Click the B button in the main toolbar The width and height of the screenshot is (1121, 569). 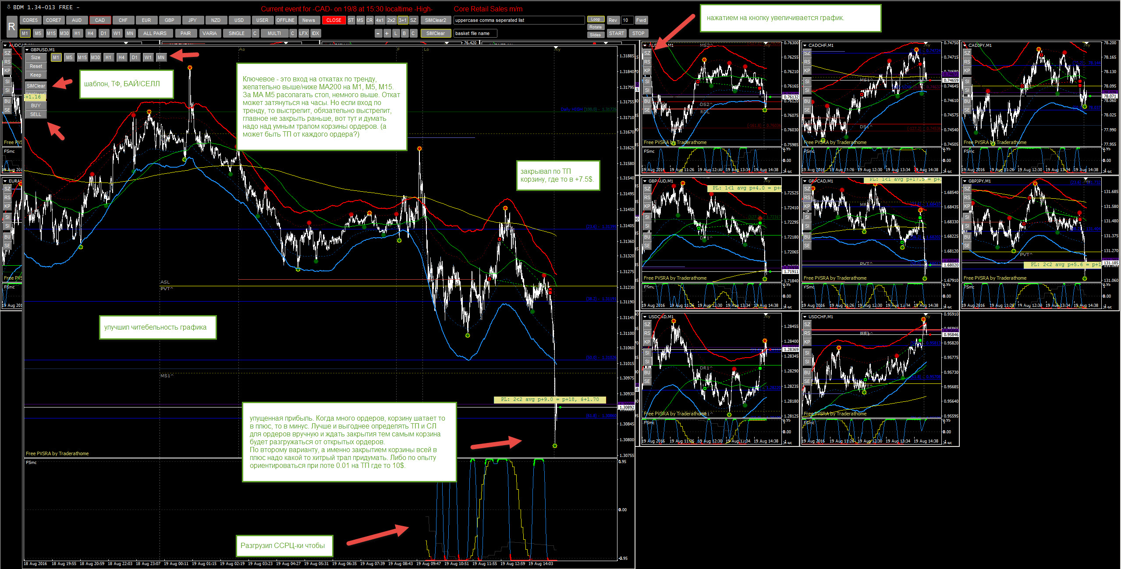(404, 33)
